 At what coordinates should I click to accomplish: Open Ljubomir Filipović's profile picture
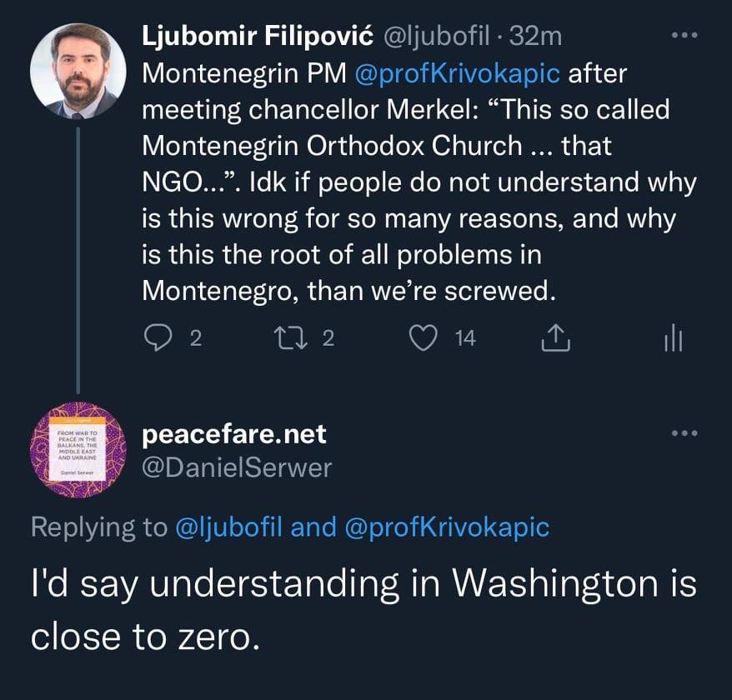tap(78, 71)
